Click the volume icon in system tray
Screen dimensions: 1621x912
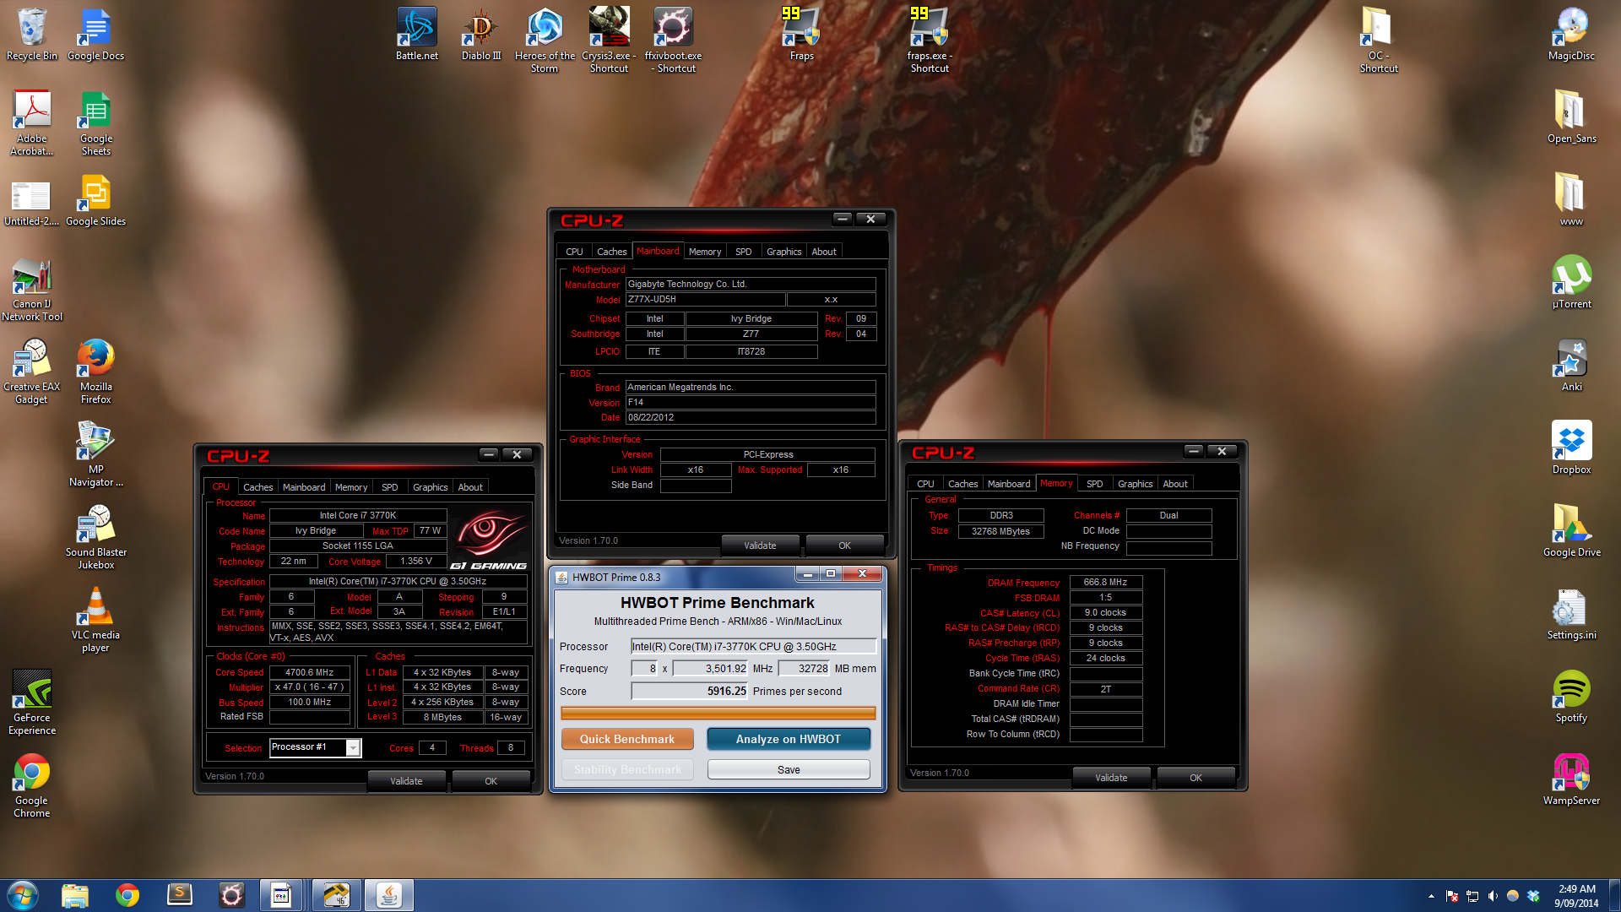pyautogui.click(x=1492, y=896)
